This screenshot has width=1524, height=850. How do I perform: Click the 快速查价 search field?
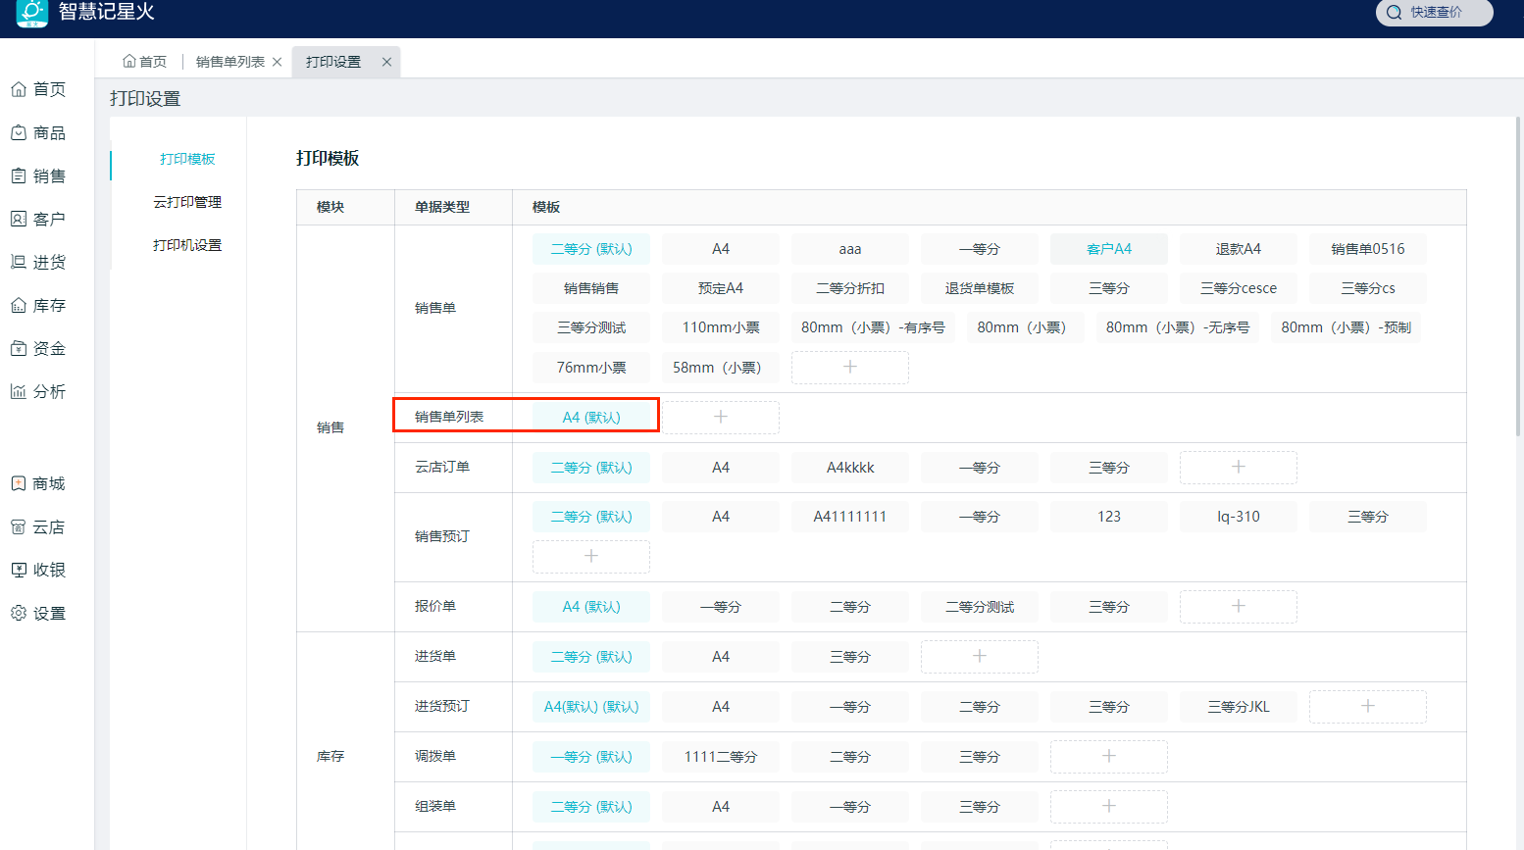pos(1435,13)
